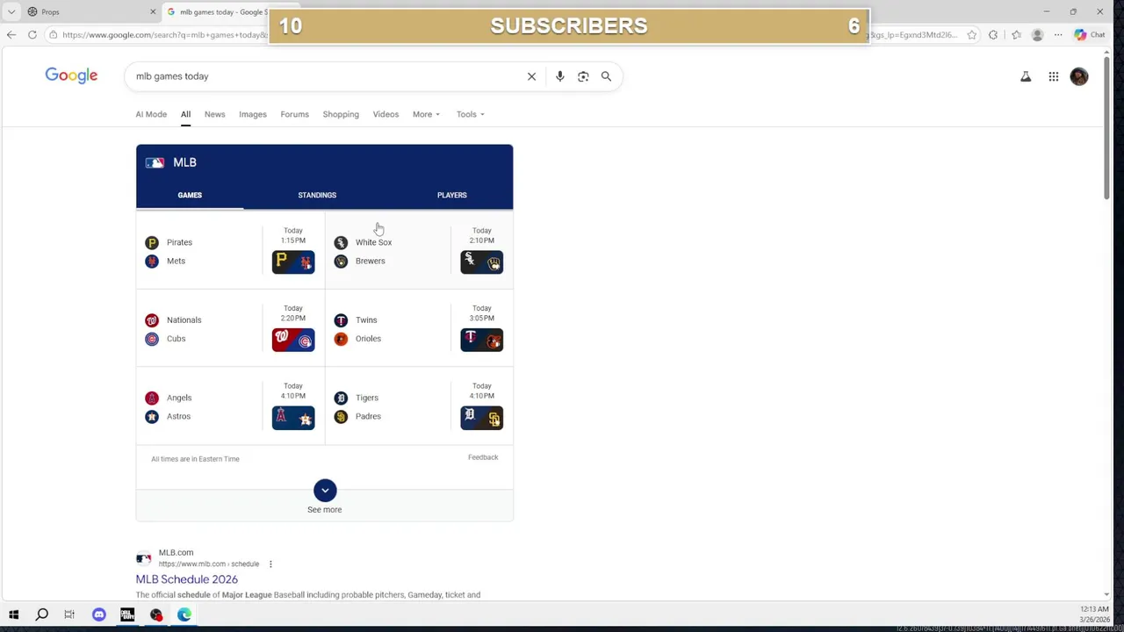This screenshot has width=1124, height=632.
Task: Click the Feedback link under games
Action: click(x=483, y=457)
